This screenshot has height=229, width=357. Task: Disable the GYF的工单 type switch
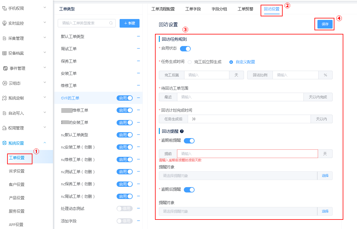(125, 98)
